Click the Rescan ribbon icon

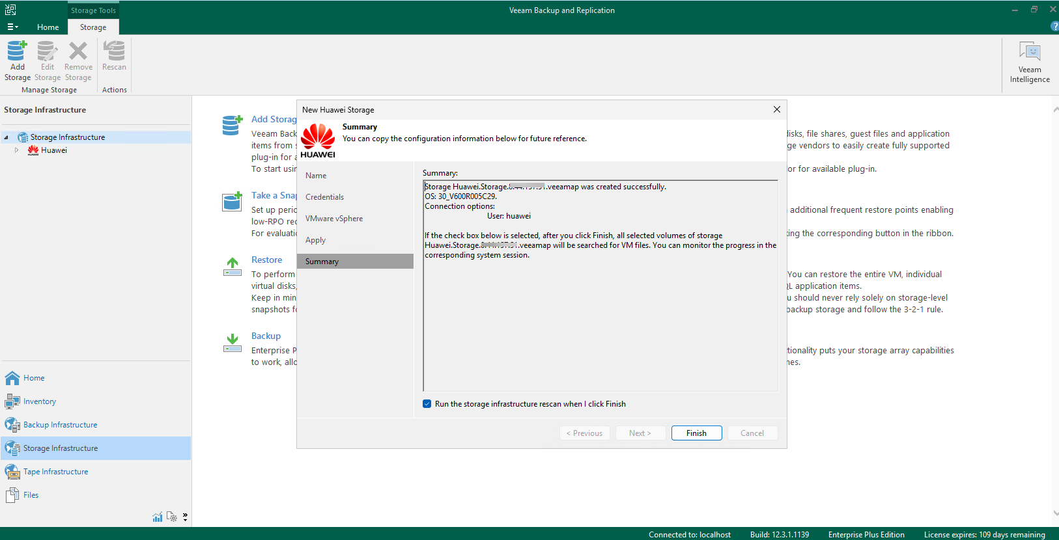[x=114, y=56]
